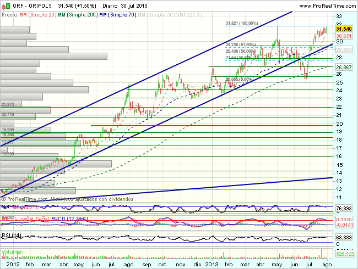The image size is (358, 269).
Task: Click the yellow 31,540 current price tag
Action: click(x=343, y=28)
